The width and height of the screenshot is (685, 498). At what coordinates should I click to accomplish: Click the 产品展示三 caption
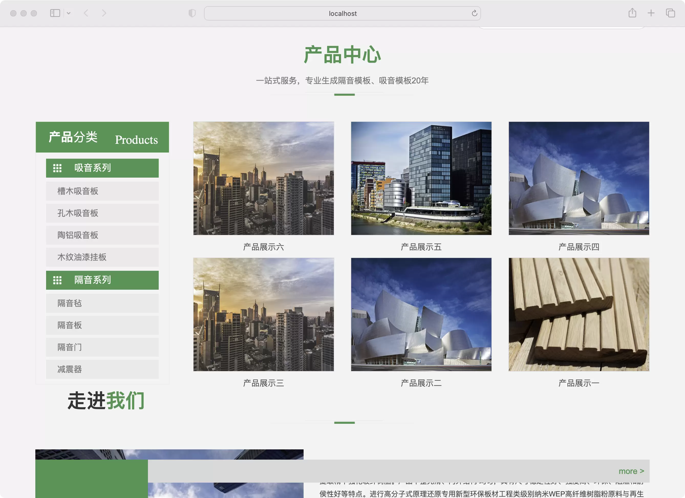[263, 383]
